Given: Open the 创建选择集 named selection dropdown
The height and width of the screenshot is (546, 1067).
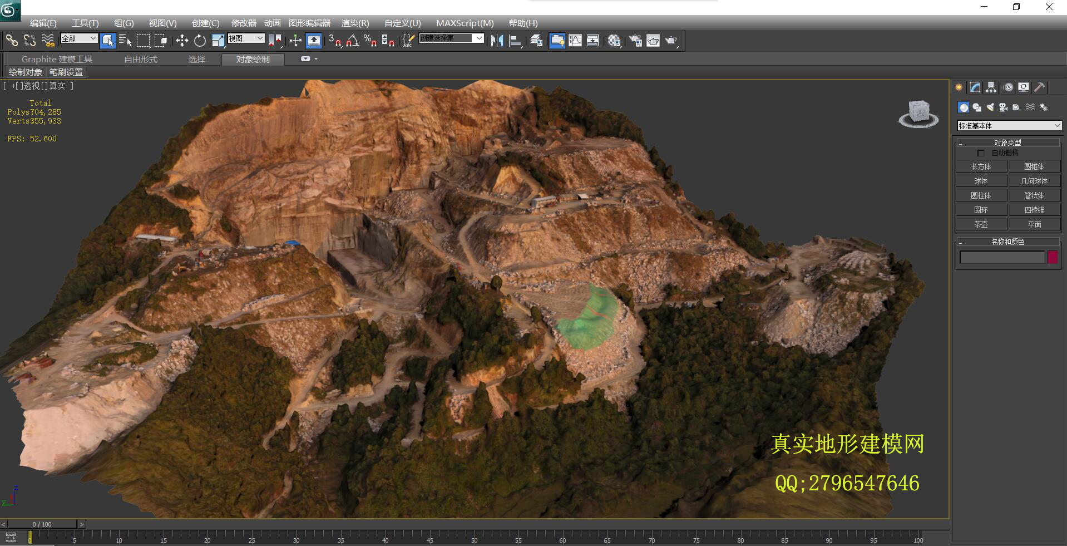Looking at the screenshot, I should pyautogui.click(x=451, y=38).
